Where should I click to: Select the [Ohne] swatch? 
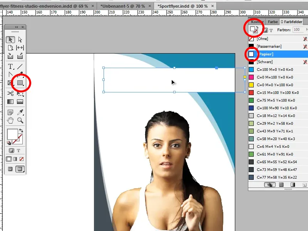(278, 39)
